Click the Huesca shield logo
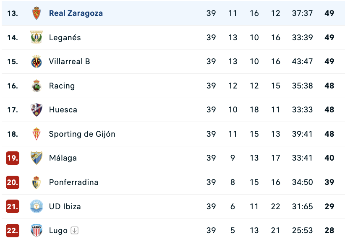345x239 pixels. [x=37, y=110]
